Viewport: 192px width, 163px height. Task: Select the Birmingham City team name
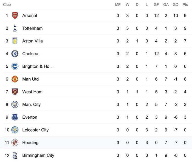coord(38,155)
